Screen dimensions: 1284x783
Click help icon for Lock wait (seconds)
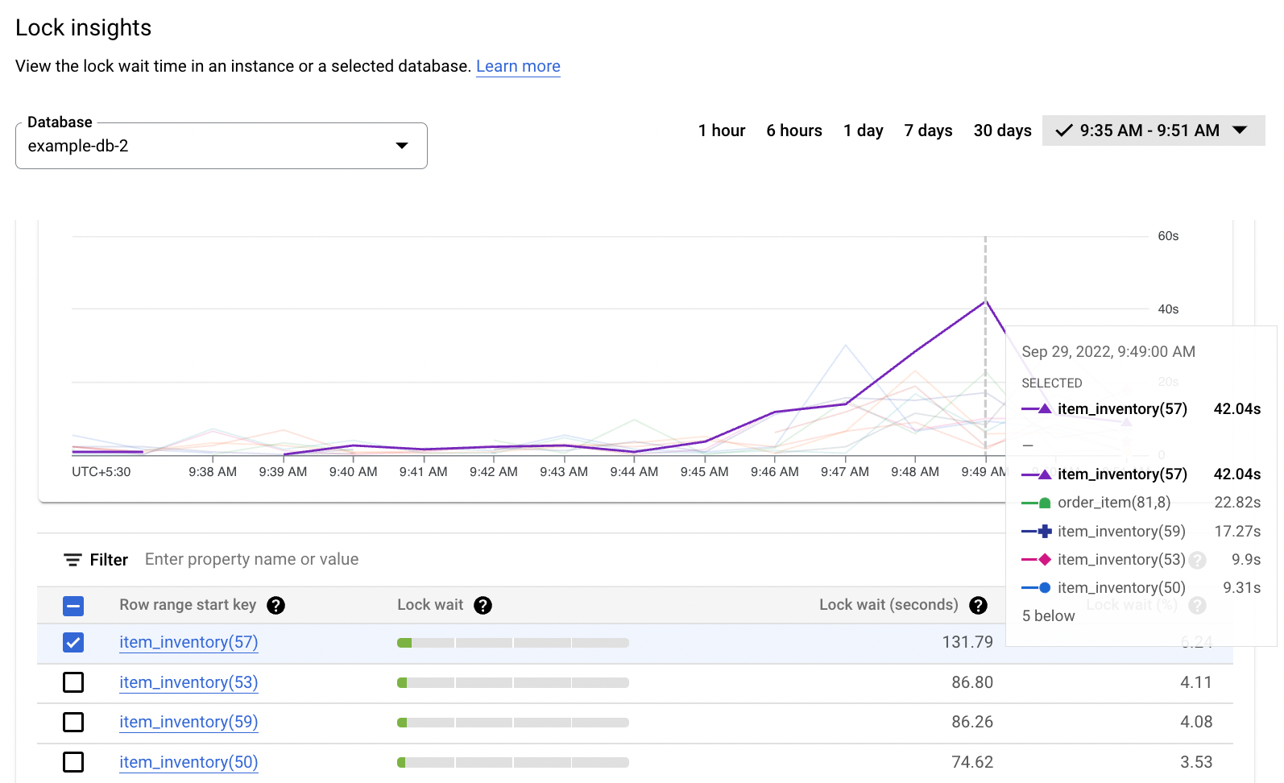(978, 606)
